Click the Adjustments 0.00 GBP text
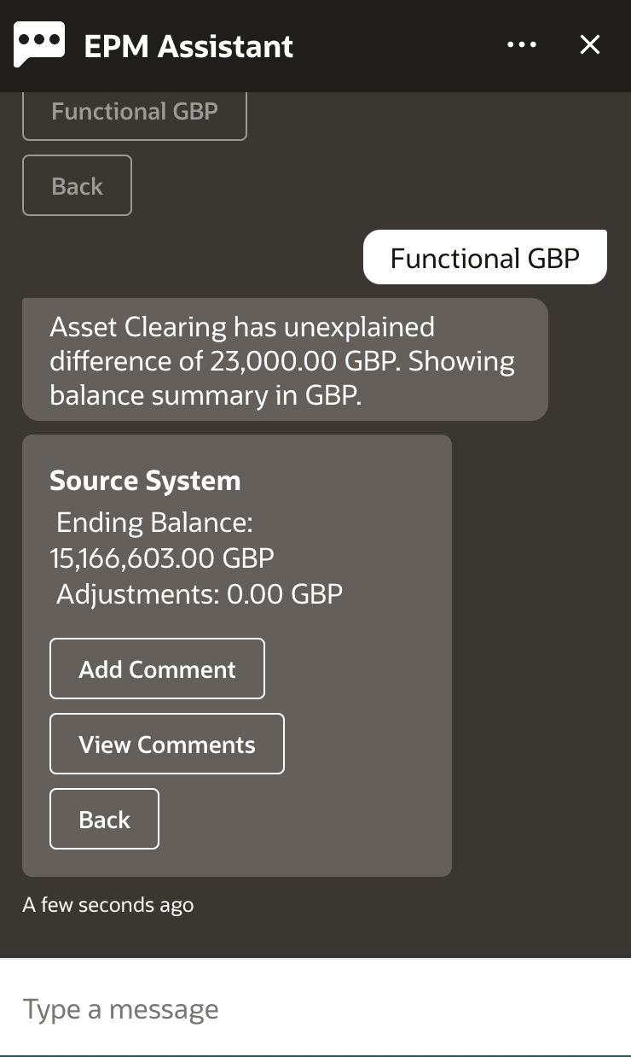Image resolution: width=631 pixels, height=1057 pixels. [x=197, y=593]
